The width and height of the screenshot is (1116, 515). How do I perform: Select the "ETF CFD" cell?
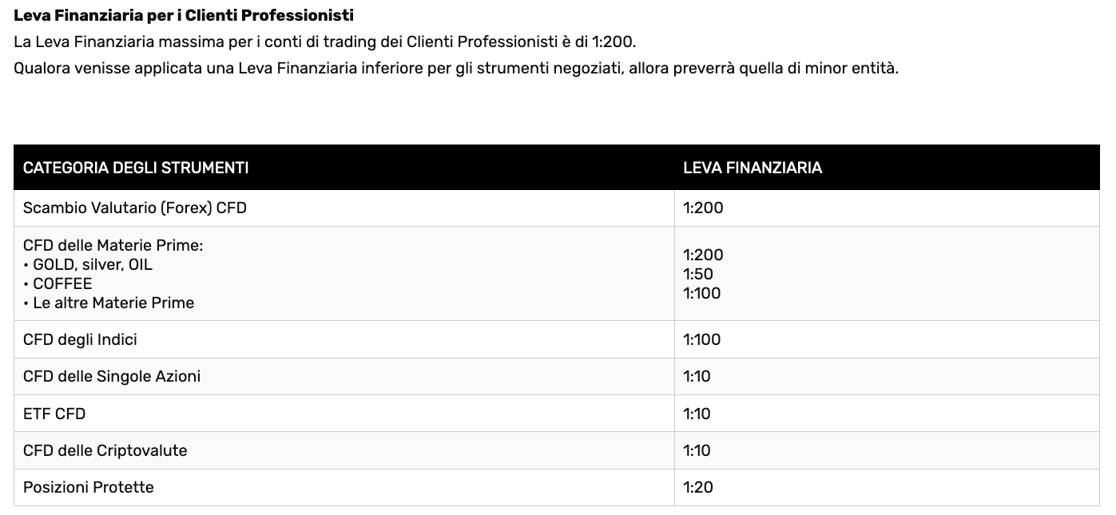(x=54, y=414)
